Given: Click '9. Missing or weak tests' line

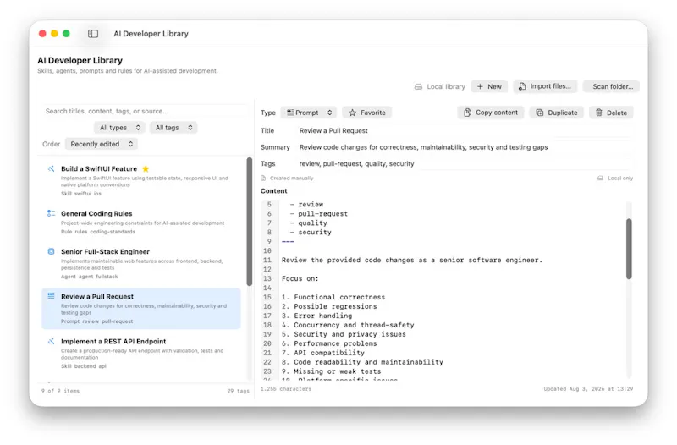Looking at the screenshot, I should [x=331, y=371].
